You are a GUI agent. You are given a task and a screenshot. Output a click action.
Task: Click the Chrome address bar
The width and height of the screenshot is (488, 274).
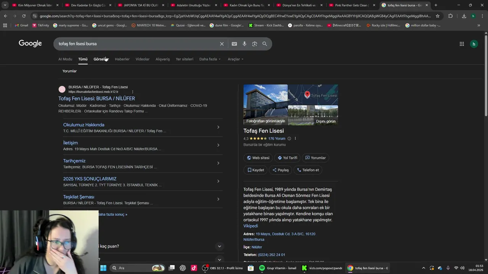235,16
